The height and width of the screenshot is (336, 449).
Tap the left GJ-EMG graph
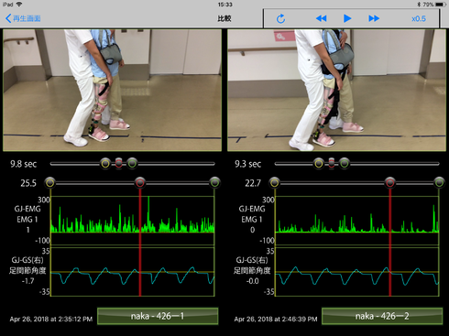click(132, 221)
